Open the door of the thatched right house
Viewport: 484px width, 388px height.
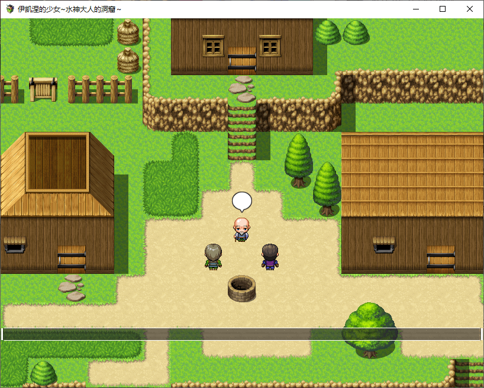coord(440,259)
